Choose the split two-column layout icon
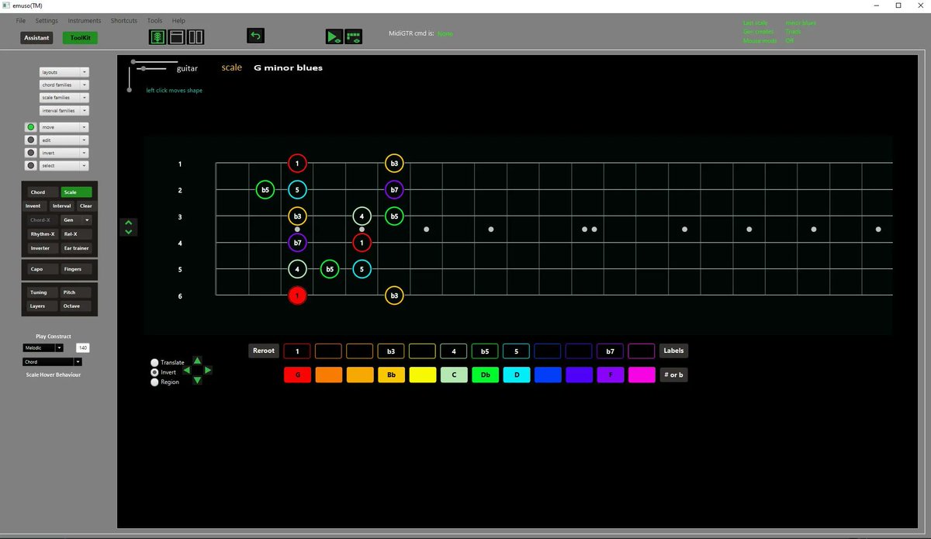 [196, 36]
